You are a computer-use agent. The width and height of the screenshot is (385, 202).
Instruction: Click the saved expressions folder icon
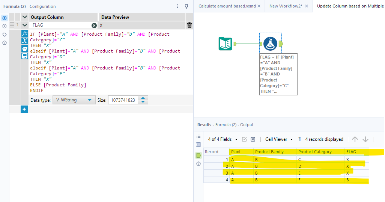[x=25, y=48]
